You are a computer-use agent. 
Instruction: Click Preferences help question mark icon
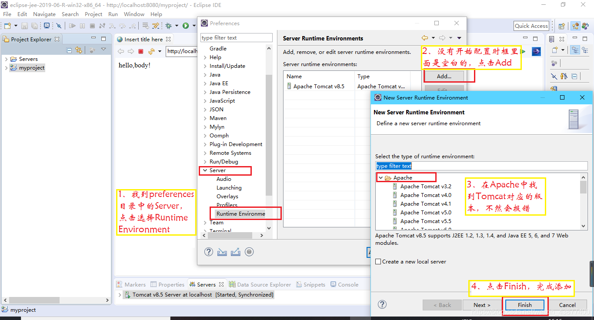[209, 252]
